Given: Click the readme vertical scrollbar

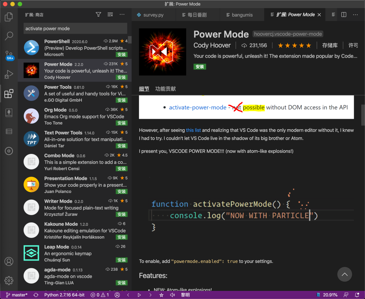Looking at the screenshot, I should click(x=363, y=115).
